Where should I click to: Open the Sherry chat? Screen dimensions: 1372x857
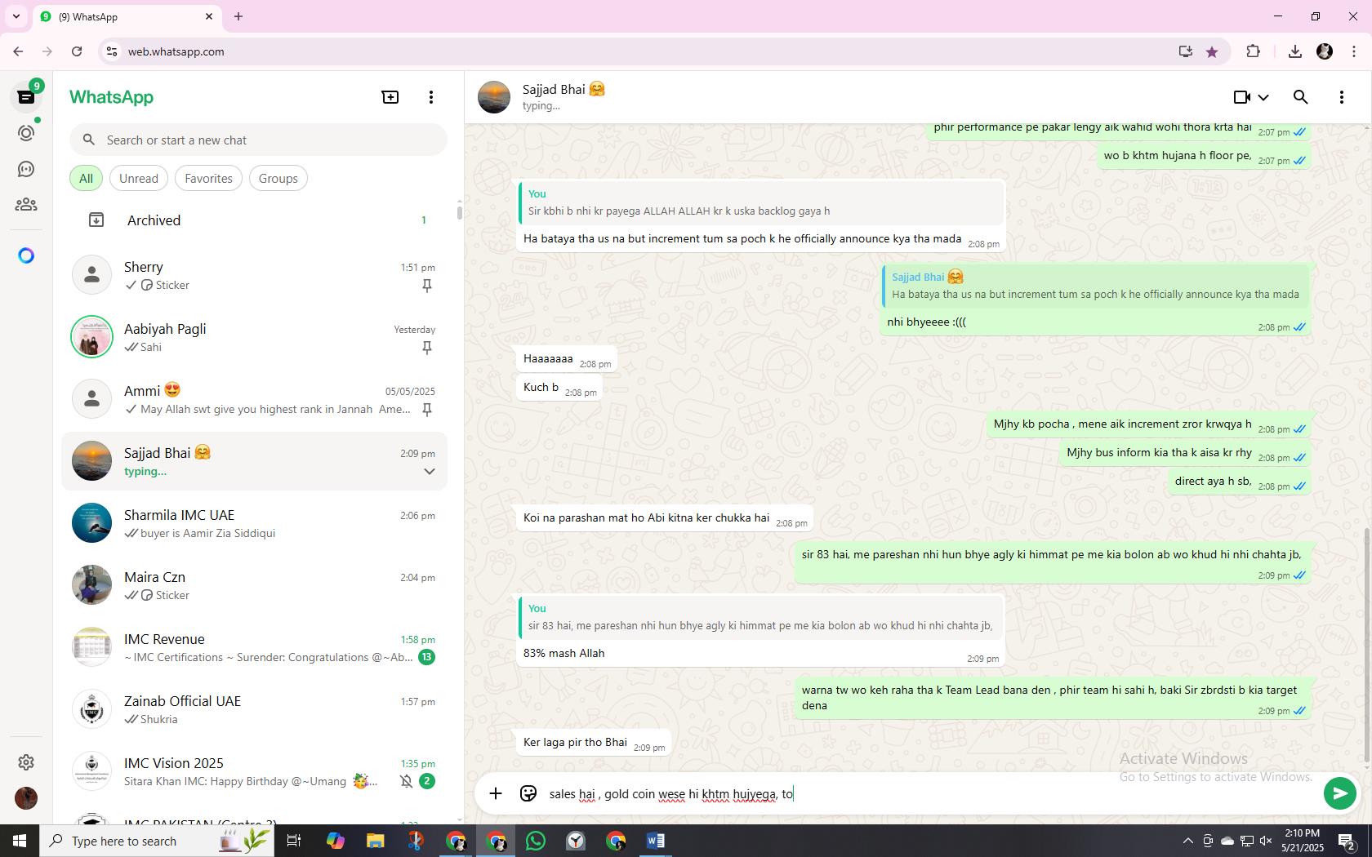tap(255, 275)
